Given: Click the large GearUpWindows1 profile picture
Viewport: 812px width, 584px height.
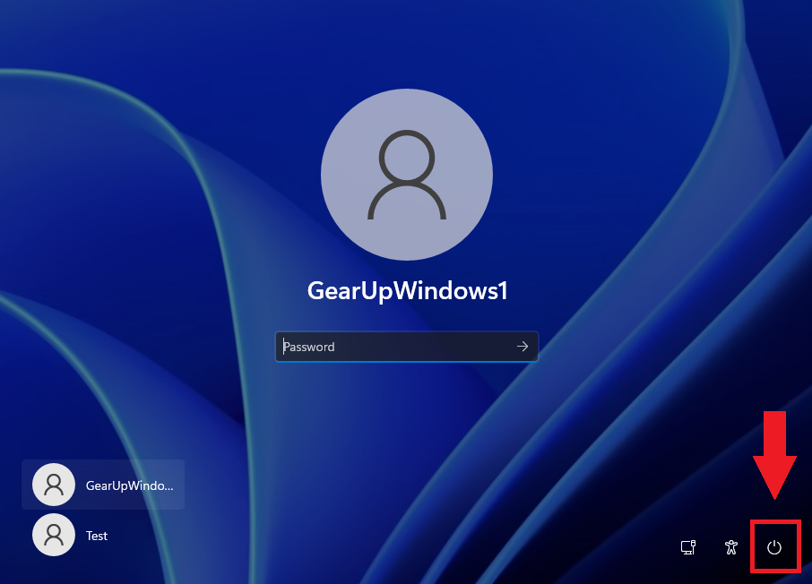Looking at the screenshot, I should pyautogui.click(x=406, y=175).
